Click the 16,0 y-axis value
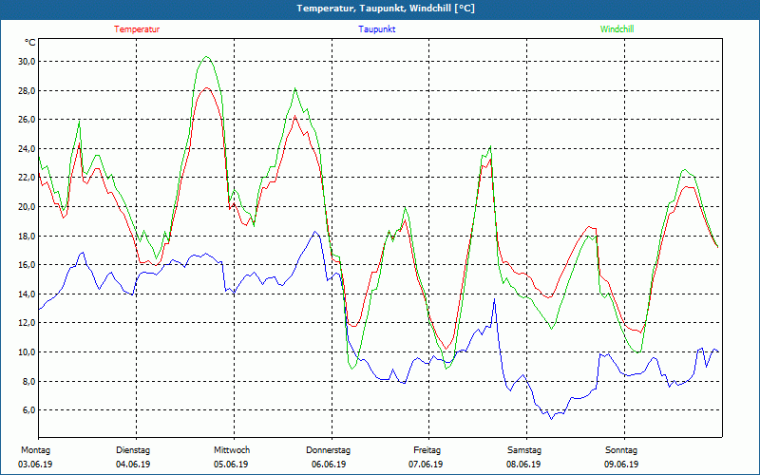The height and width of the screenshot is (475, 760). [x=28, y=265]
